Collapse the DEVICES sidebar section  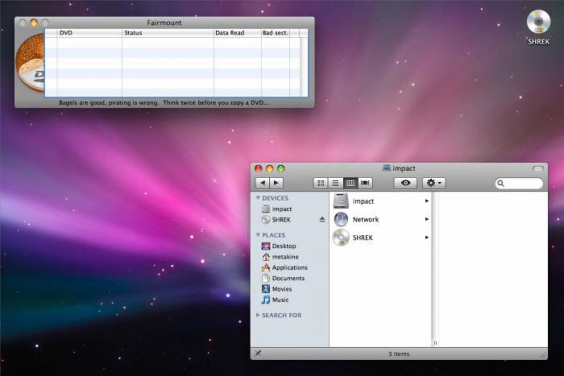[258, 198]
